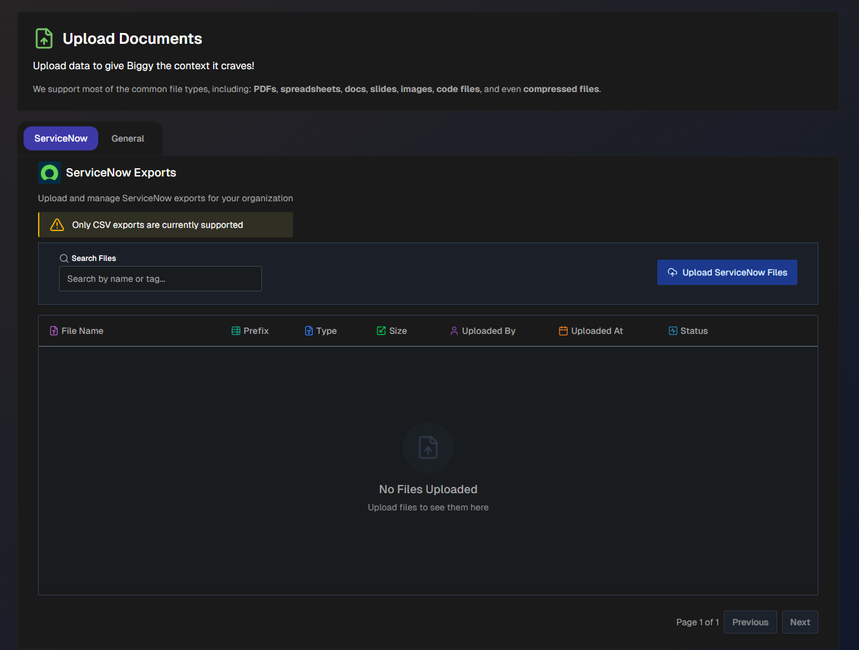Click the Page 1 of 1 indicator

(697, 622)
